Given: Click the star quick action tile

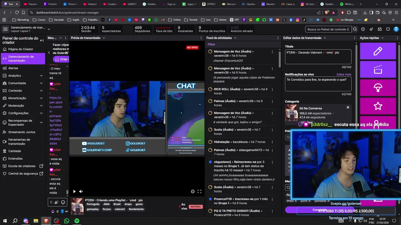Looking at the screenshot, I should (x=378, y=106).
